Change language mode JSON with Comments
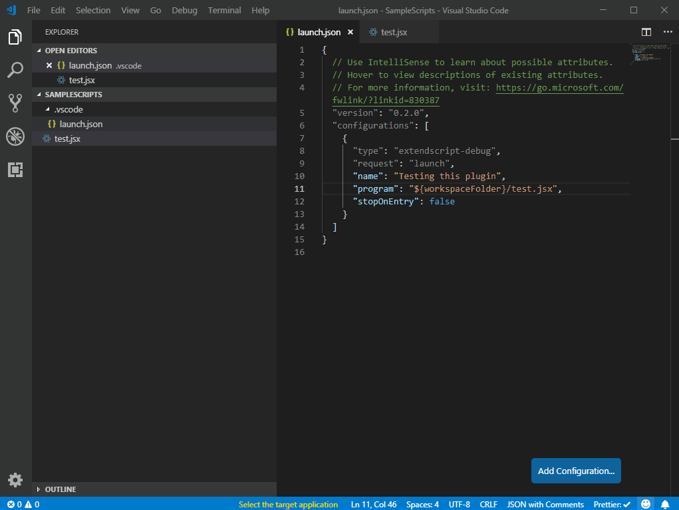Viewport: 679px width, 510px height. tap(545, 505)
